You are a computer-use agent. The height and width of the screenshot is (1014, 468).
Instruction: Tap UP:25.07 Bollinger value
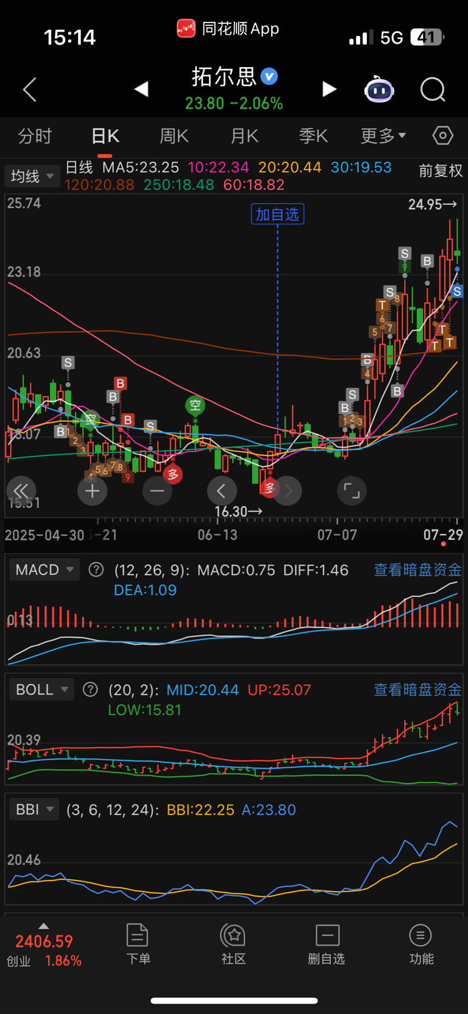tap(279, 690)
